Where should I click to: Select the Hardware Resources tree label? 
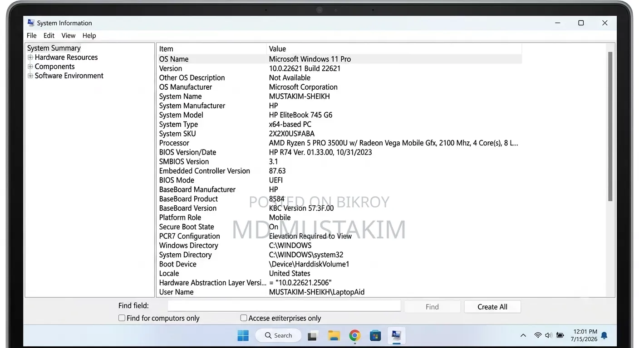[x=66, y=58]
